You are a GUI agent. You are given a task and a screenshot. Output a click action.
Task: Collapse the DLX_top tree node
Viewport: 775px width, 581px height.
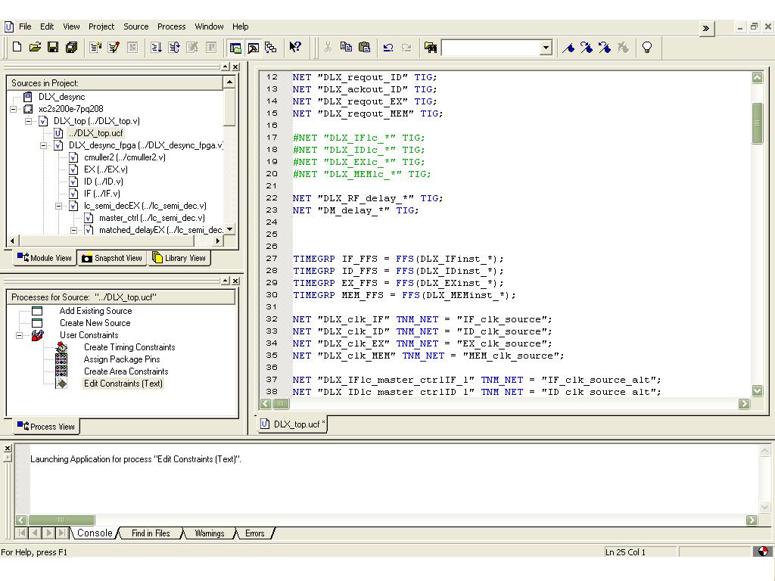click(x=28, y=121)
